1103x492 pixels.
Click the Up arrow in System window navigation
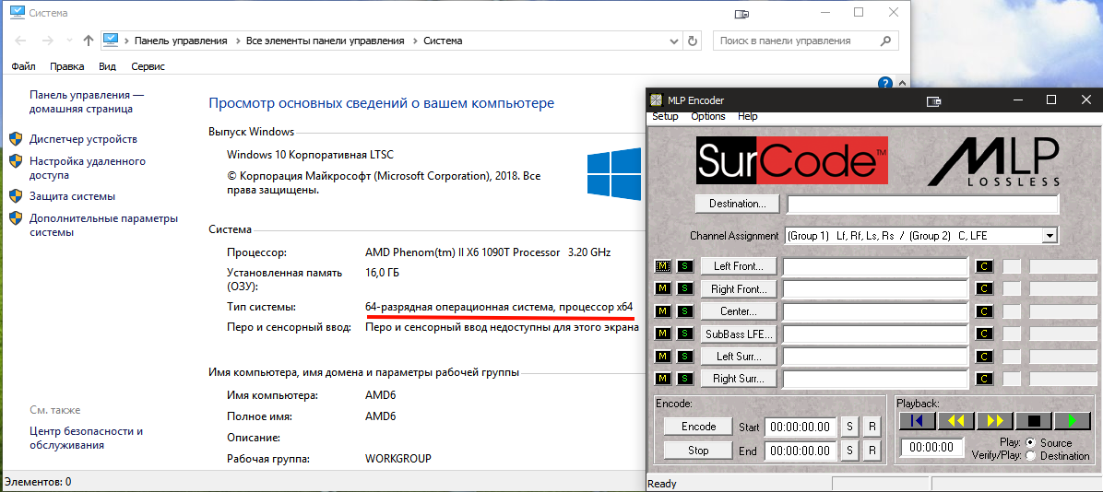(x=88, y=41)
